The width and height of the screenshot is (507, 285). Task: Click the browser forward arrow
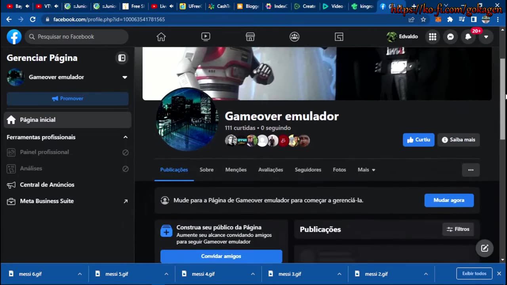[21, 19]
